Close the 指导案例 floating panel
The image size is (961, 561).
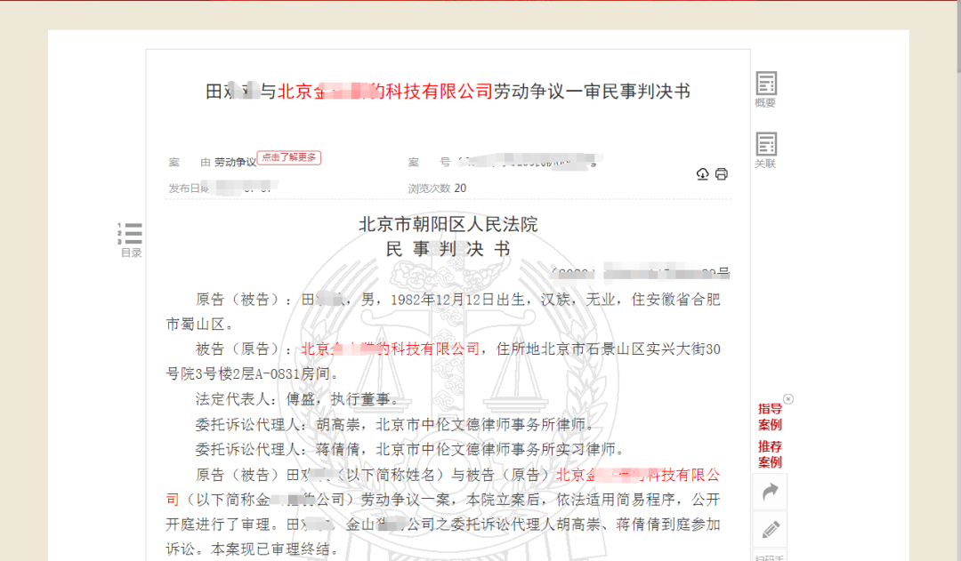pyautogui.click(x=788, y=399)
